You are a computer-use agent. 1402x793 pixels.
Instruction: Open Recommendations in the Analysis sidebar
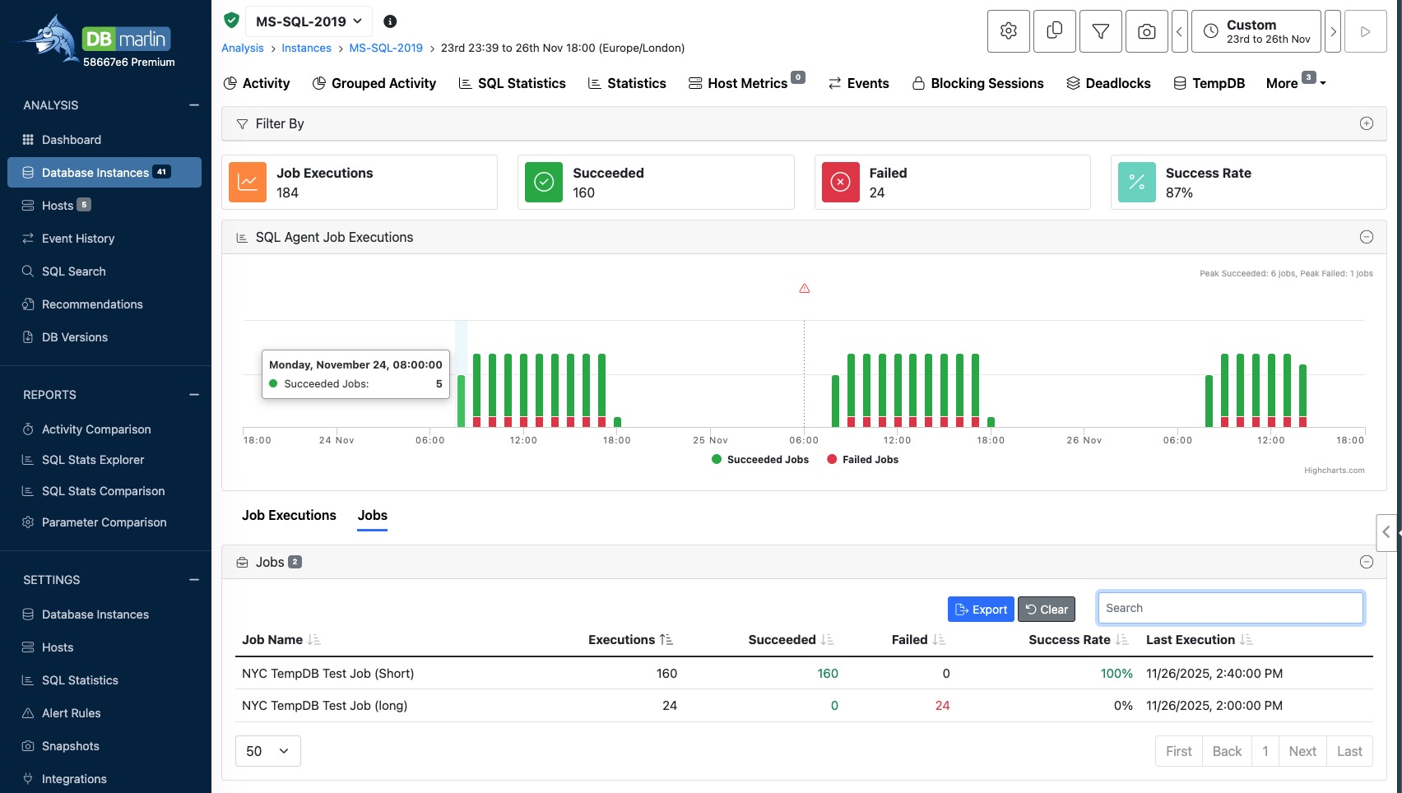click(91, 304)
